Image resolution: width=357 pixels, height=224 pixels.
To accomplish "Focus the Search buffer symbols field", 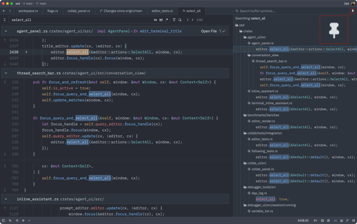I will point(293,11).
